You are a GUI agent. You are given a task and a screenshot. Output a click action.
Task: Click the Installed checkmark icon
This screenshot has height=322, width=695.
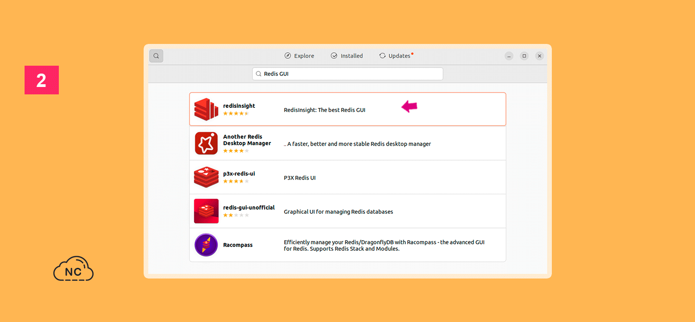(x=334, y=56)
